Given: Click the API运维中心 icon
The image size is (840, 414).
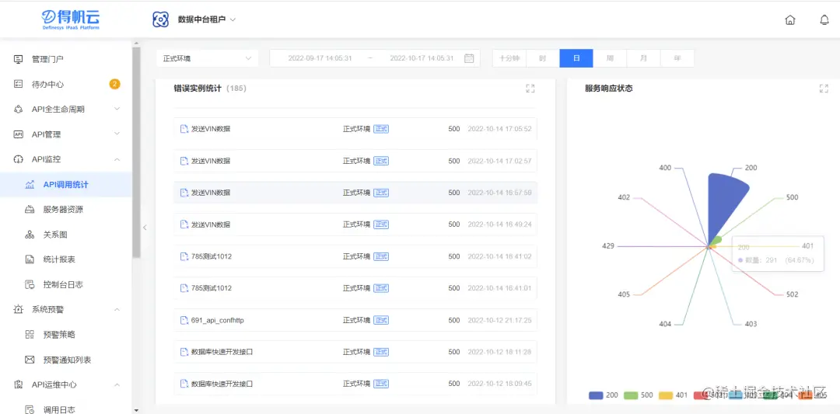Looking at the screenshot, I should coord(18,384).
